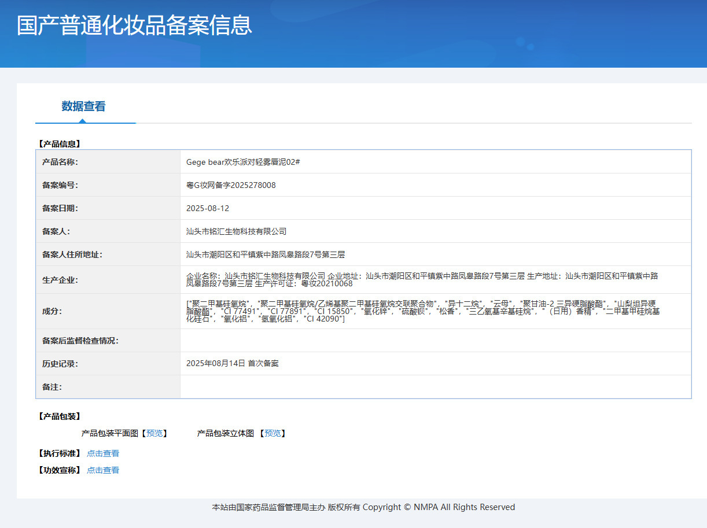Click the 成分 ingredients list cell

pos(436,311)
